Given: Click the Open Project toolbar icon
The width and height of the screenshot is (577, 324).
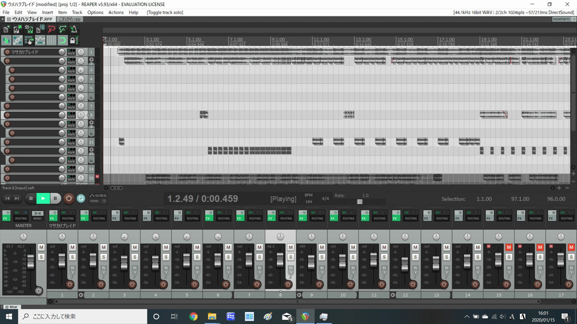Looking at the screenshot, I should 17,29.
